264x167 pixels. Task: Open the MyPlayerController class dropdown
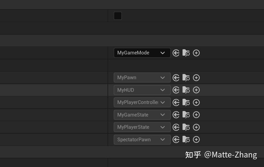pyautogui.click(x=142, y=102)
